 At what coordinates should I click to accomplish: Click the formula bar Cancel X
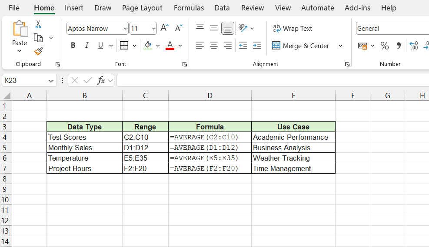coord(75,80)
